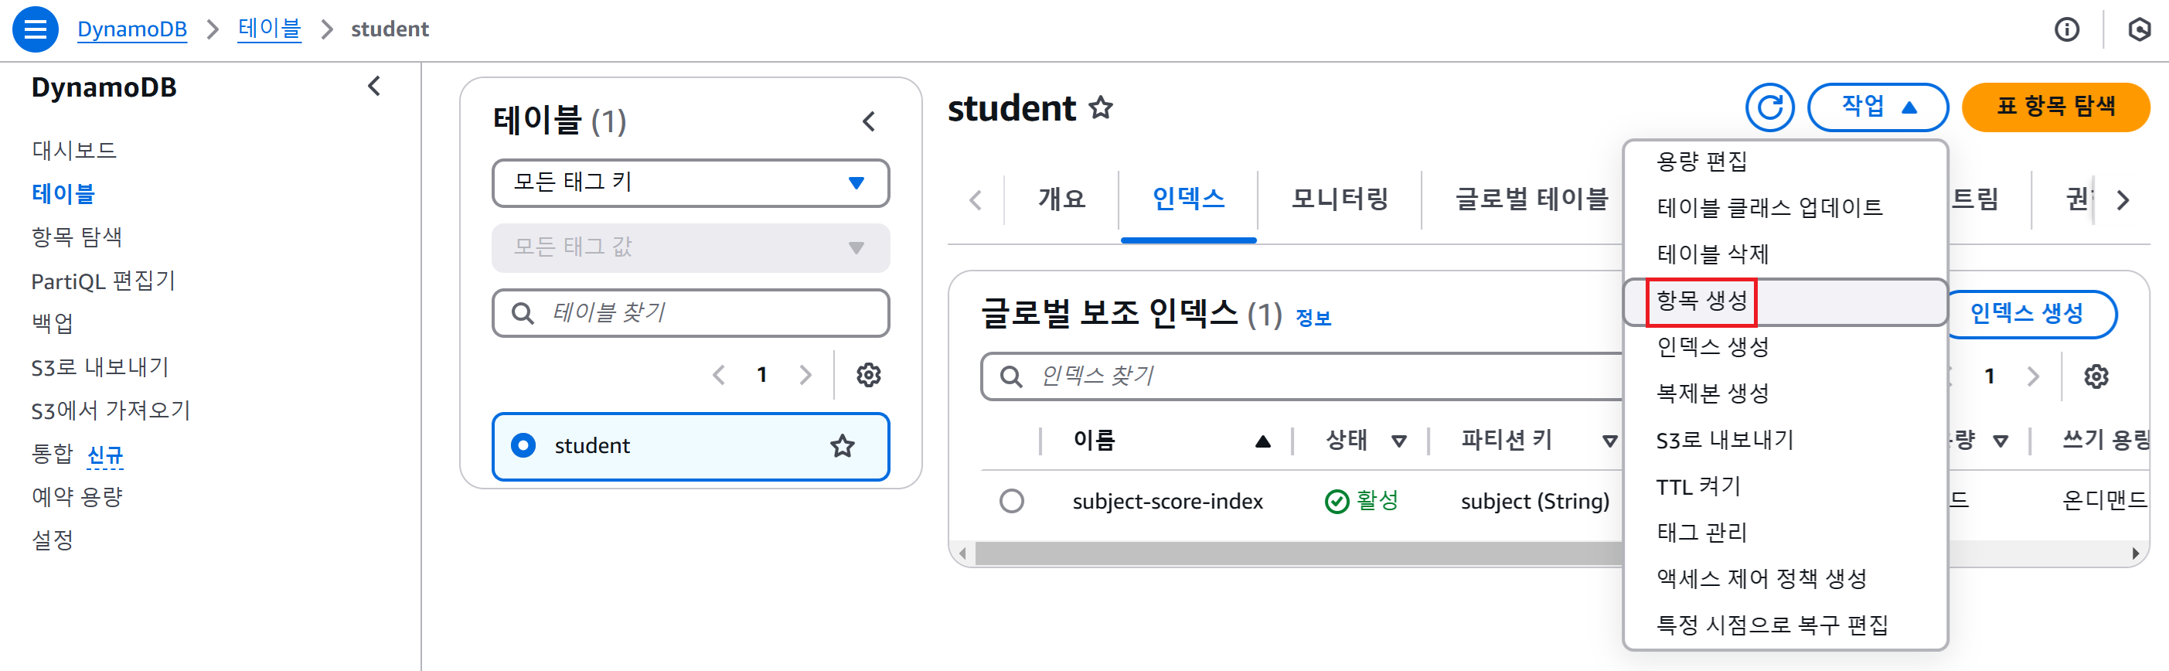Viewport: 2169px width, 671px height.
Task: Open the 테이블 breadcrumb link
Action: pos(268,29)
